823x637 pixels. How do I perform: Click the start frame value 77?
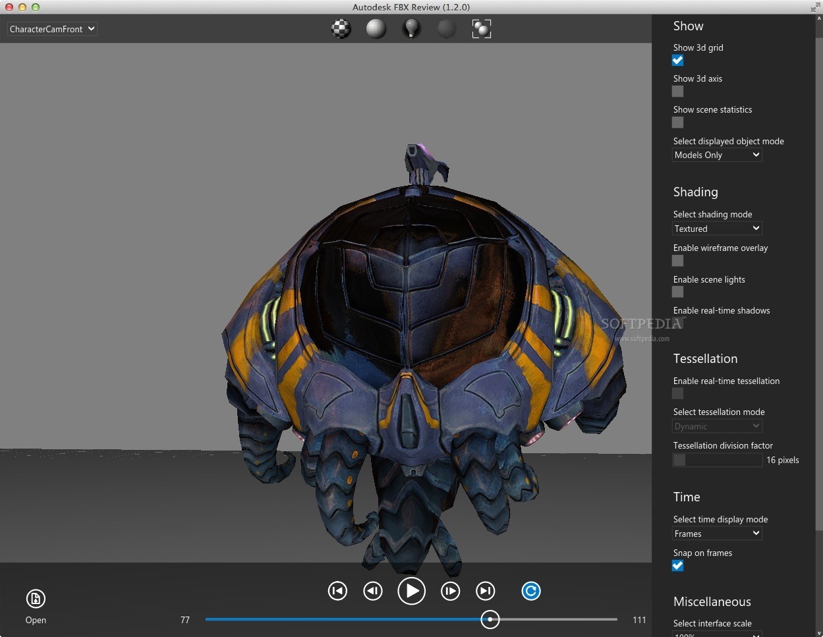click(185, 620)
